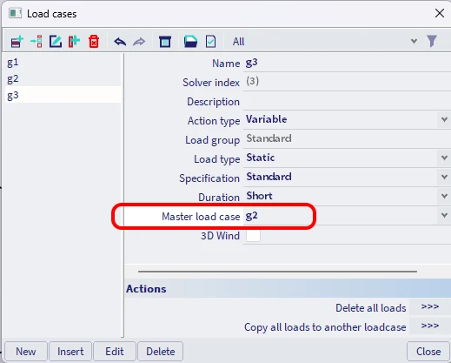Click the Copy load case toolbar icon

[x=74, y=42]
